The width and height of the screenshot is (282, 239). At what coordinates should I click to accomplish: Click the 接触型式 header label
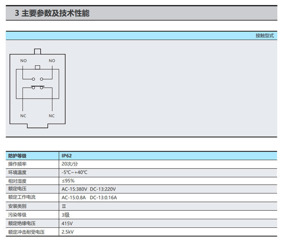pyautogui.click(x=265, y=36)
